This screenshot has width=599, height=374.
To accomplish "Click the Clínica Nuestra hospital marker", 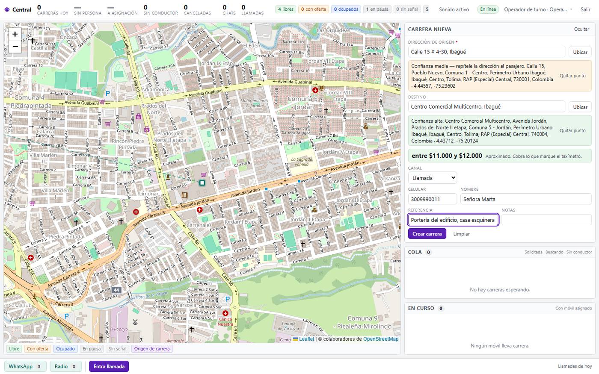I will [x=225, y=313].
